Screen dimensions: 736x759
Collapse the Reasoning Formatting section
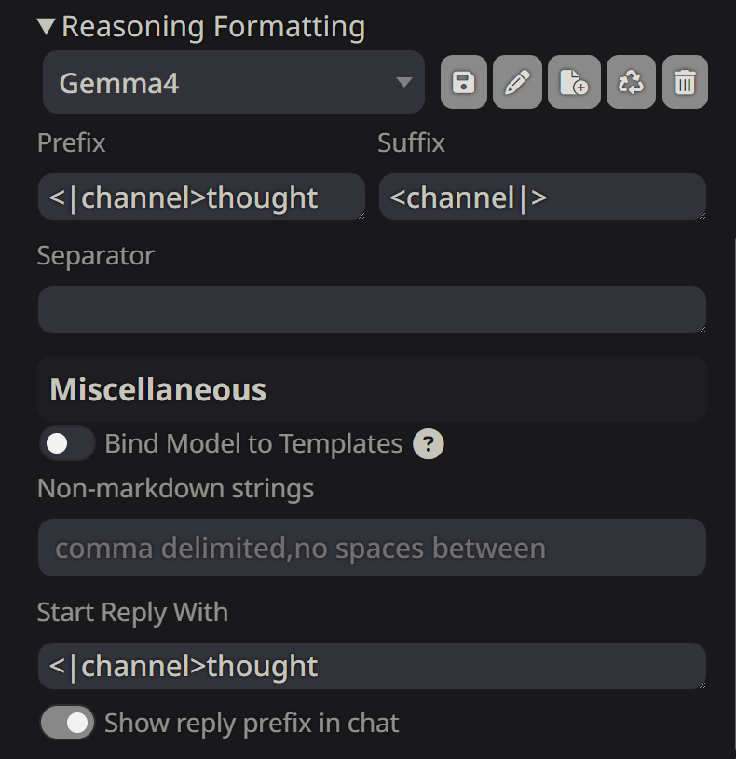[x=47, y=27]
